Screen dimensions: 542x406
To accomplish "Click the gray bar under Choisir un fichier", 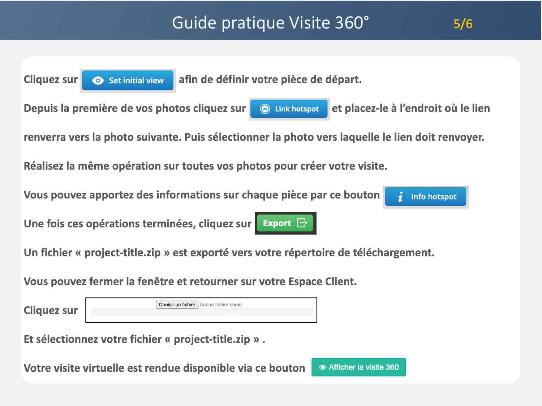I will coord(202,313).
